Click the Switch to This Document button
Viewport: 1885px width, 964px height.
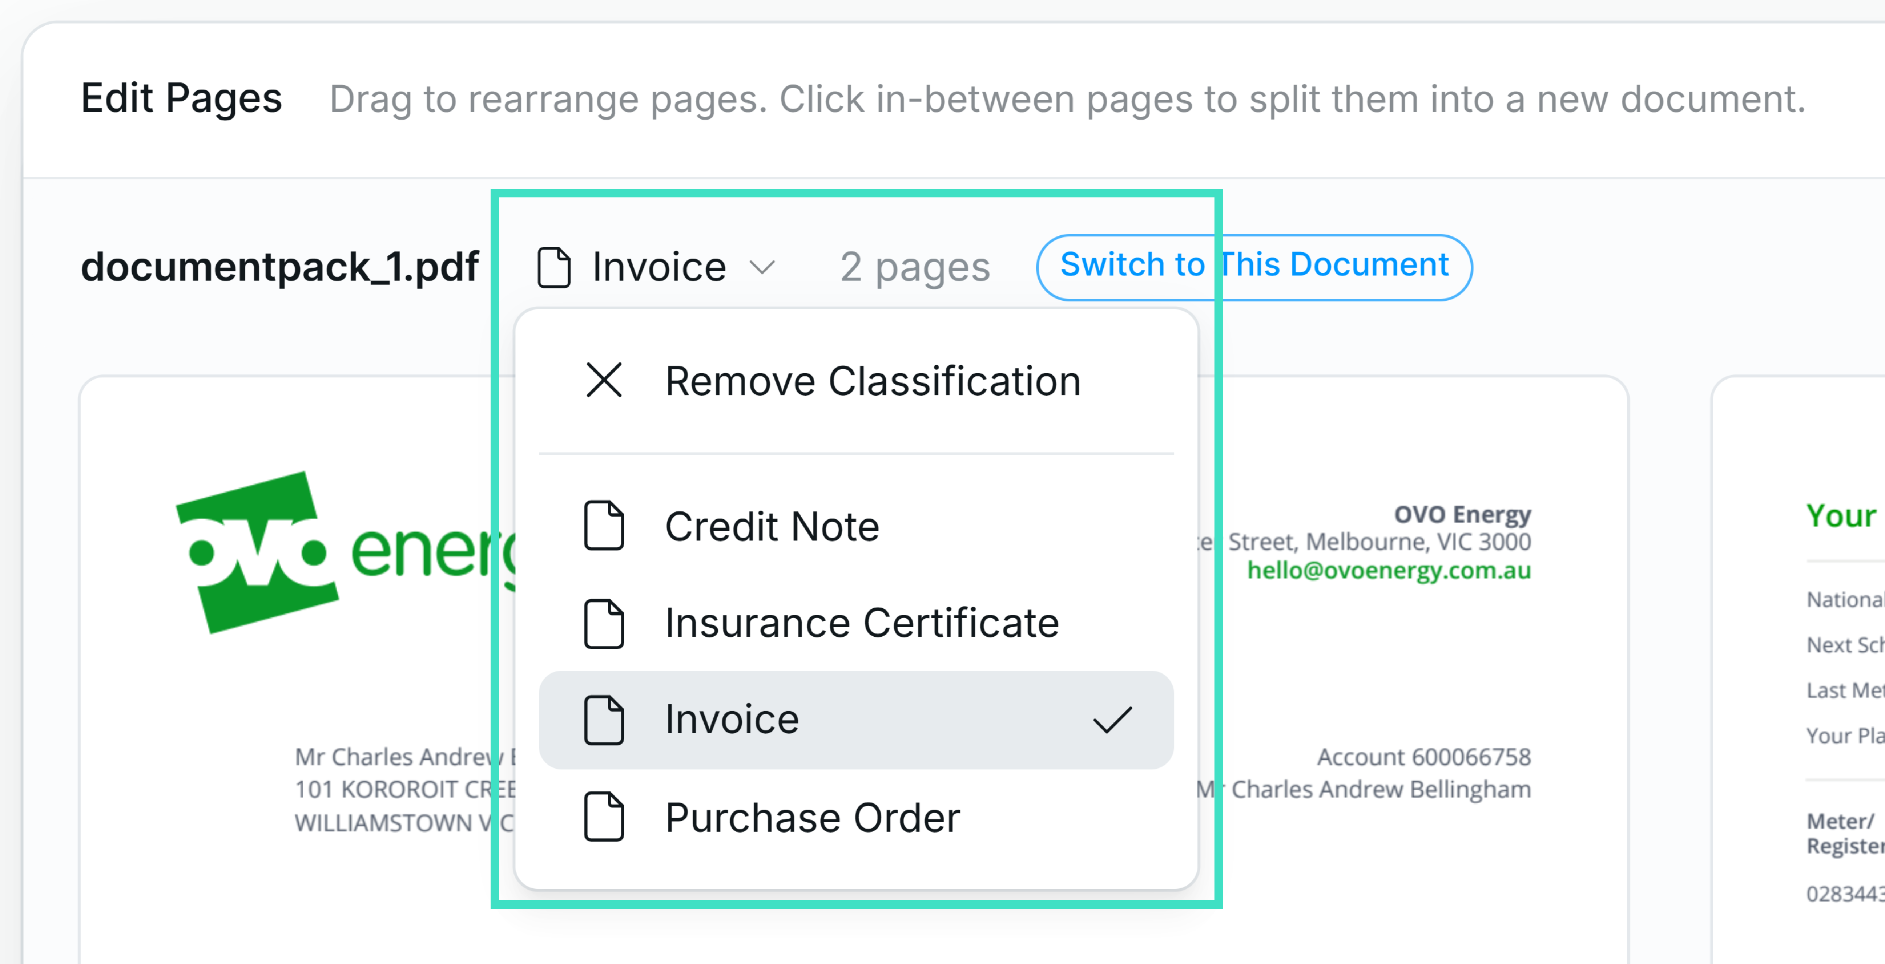coord(1254,266)
